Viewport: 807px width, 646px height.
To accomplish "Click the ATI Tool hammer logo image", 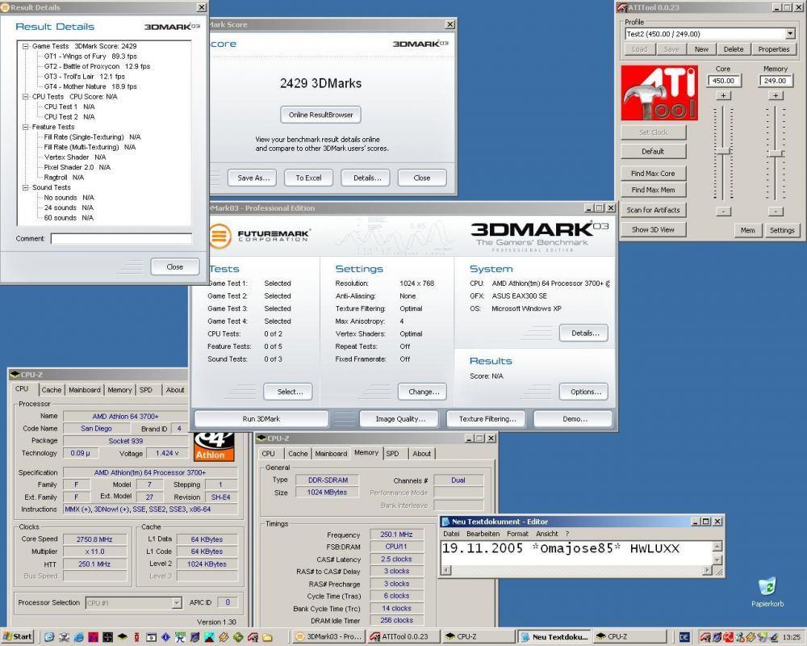I will pos(659,93).
